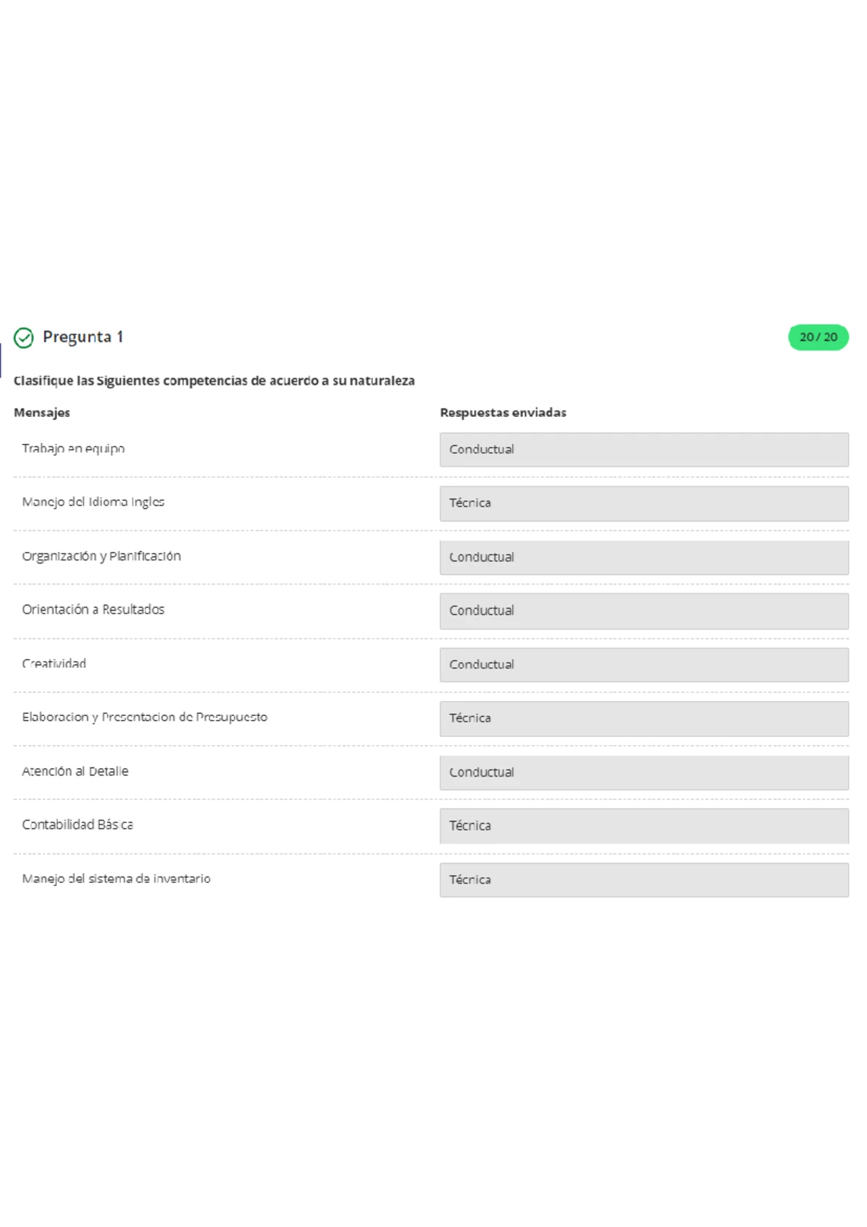Click the answer field for Contabilidad Básica
The height and width of the screenshot is (1227, 867).
(x=644, y=826)
